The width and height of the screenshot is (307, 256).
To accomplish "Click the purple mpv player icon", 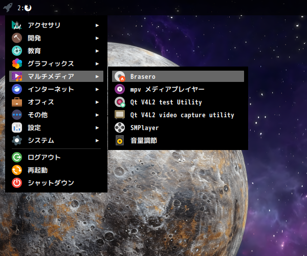I will [x=120, y=89].
